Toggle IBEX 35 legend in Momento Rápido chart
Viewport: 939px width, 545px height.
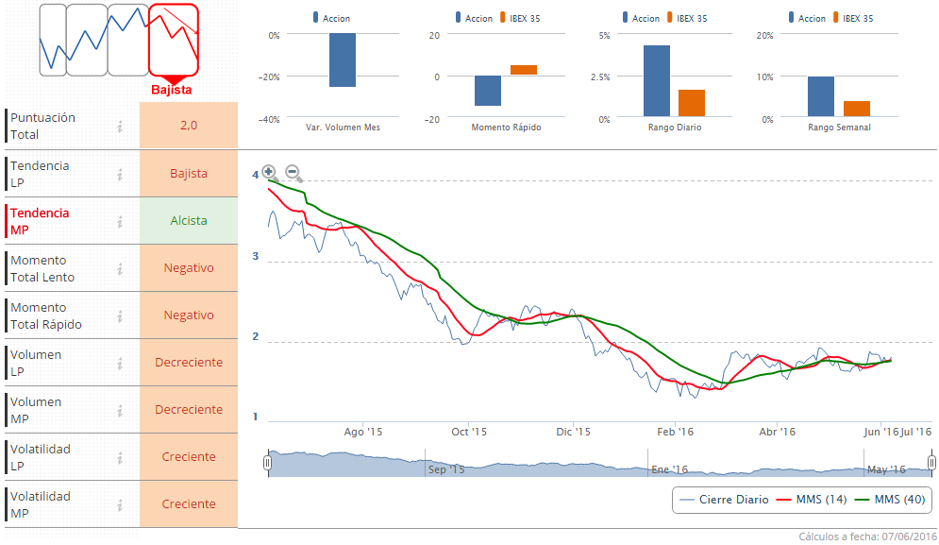[520, 18]
